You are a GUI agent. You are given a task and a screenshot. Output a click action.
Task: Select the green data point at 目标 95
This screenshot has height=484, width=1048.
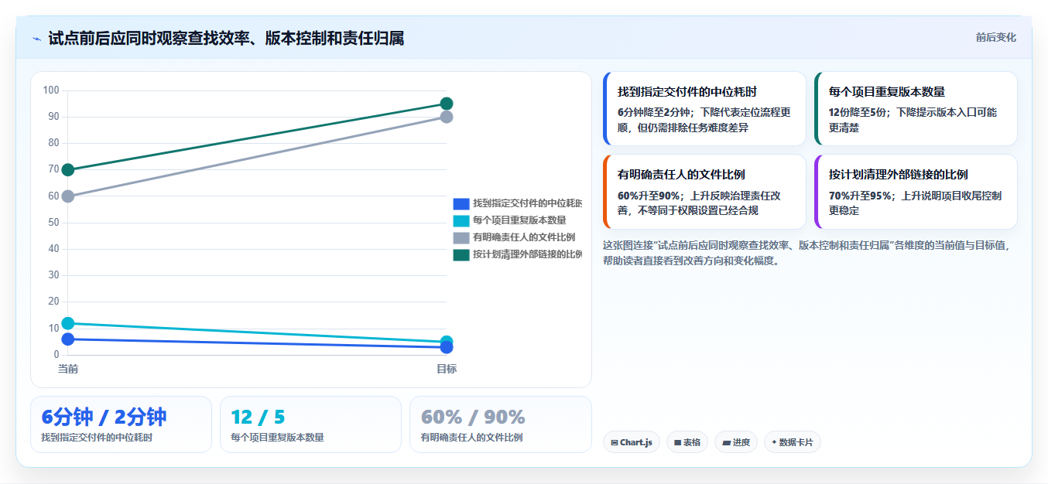(447, 104)
